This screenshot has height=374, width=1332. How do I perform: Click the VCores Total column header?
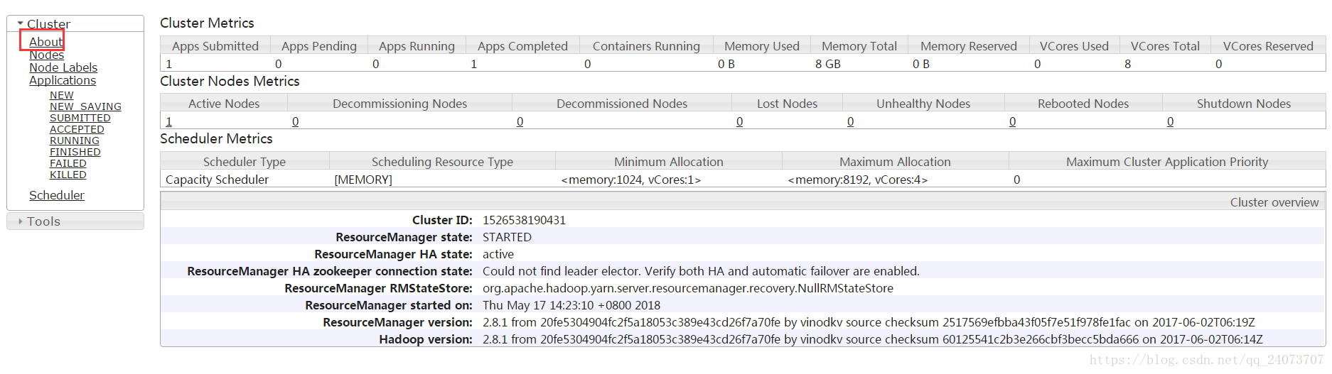(x=1165, y=45)
